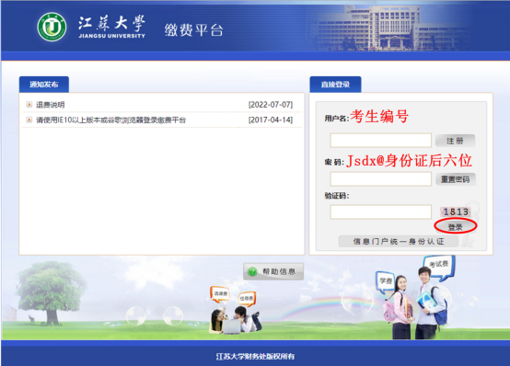This screenshot has height=366, width=510.
Task: Click the 住宿费 orange speech bubble
Action: coord(247,299)
